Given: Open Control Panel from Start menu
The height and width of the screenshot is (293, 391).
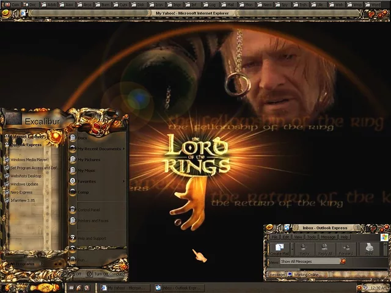Looking at the screenshot, I should 97,210.
